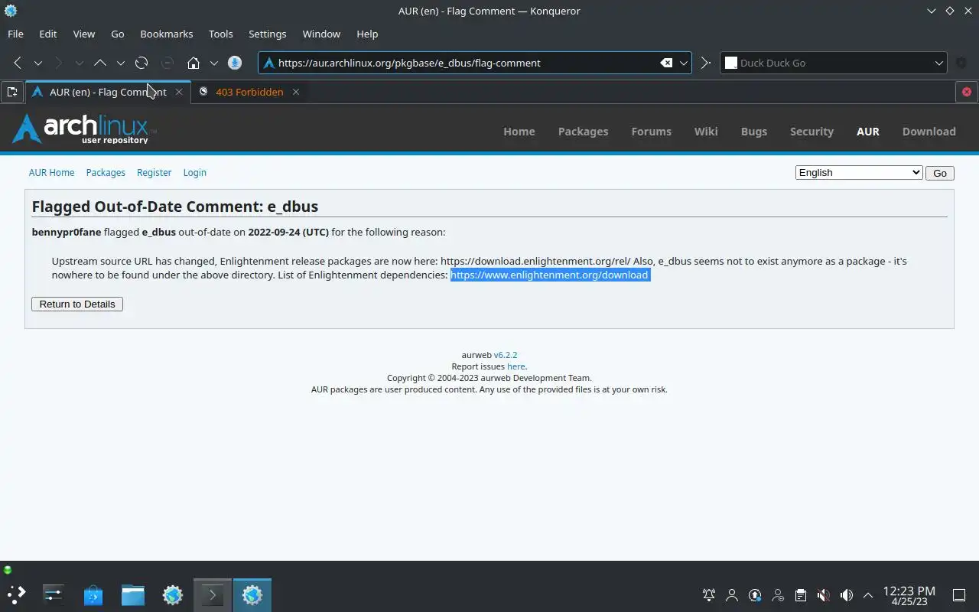
Task: Click the blue download icon in toolbar
Action: click(235, 63)
